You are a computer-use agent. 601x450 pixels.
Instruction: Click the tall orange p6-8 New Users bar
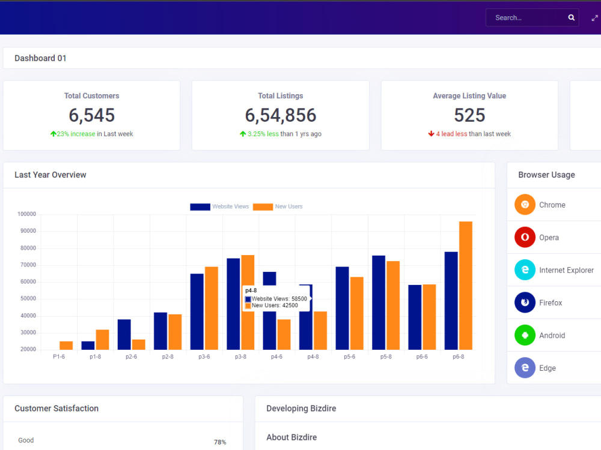coord(466,286)
